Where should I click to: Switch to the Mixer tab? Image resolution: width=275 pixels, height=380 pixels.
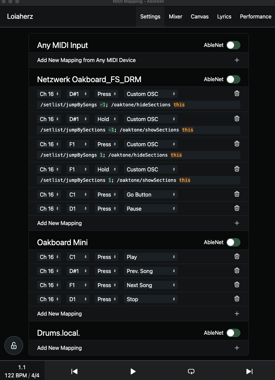click(x=176, y=16)
